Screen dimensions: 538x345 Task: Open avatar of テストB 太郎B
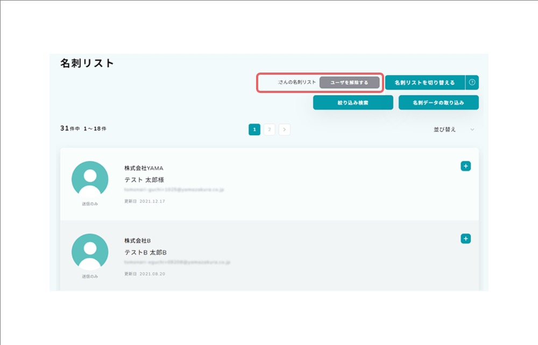pos(90,251)
